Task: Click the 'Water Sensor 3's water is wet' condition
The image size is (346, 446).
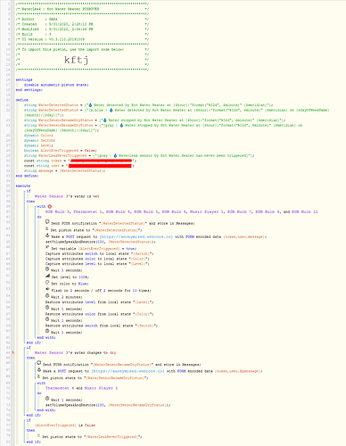Action: pos(67,196)
